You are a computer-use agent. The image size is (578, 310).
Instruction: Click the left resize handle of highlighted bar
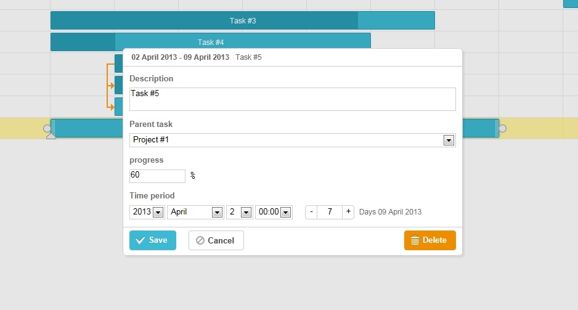[53, 128]
